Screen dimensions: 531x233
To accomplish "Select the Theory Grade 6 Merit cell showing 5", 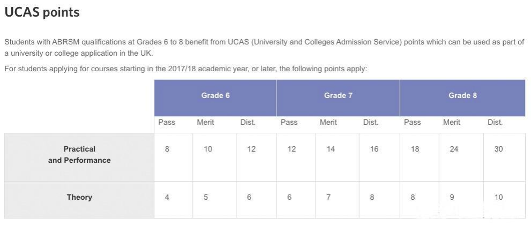I will [x=206, y=197].
